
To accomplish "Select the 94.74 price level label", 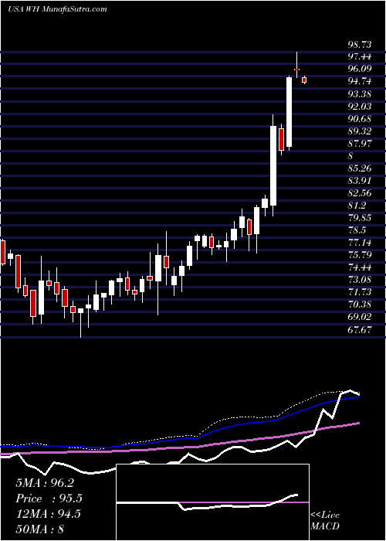I will (x=359, y=81).
